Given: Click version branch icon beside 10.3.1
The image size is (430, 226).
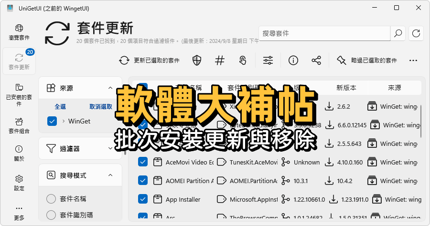Looking at the screenshot, I should pyautogui.click(x=286, y=181).
